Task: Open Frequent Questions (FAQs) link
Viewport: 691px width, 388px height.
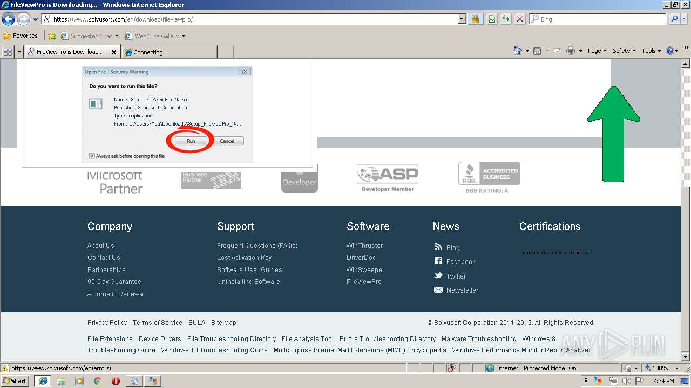Action: point(258,246)
